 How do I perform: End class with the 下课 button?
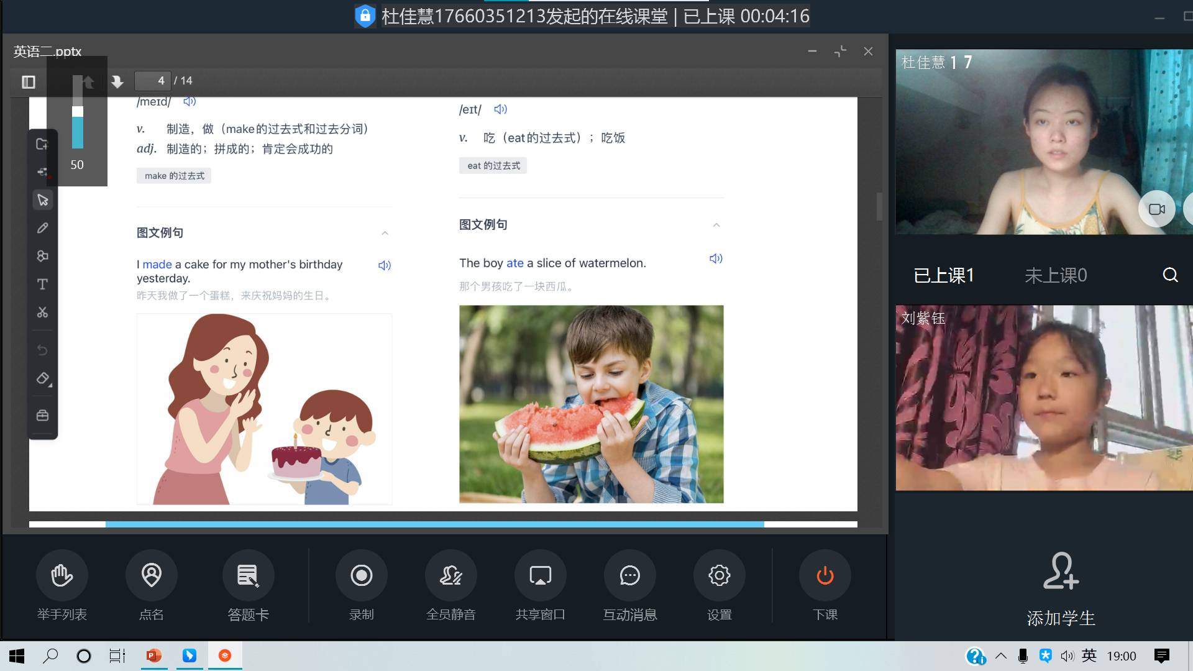825,586
